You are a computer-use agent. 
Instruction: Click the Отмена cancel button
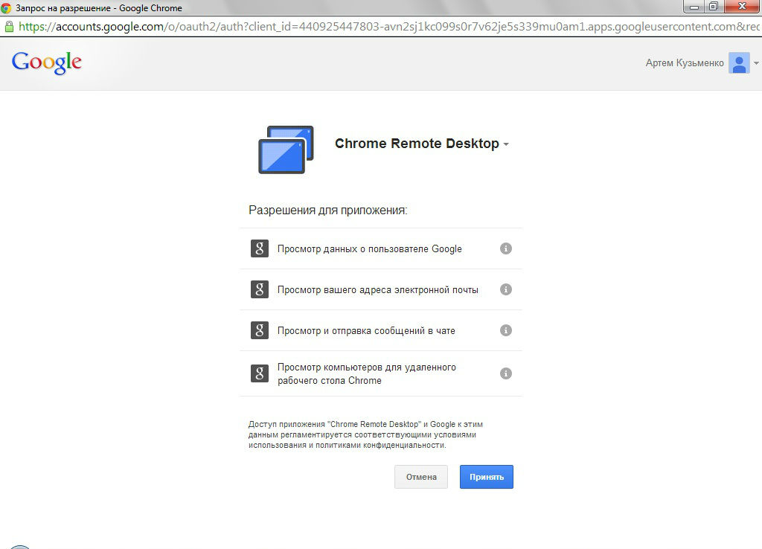click(x=421, y=477)
